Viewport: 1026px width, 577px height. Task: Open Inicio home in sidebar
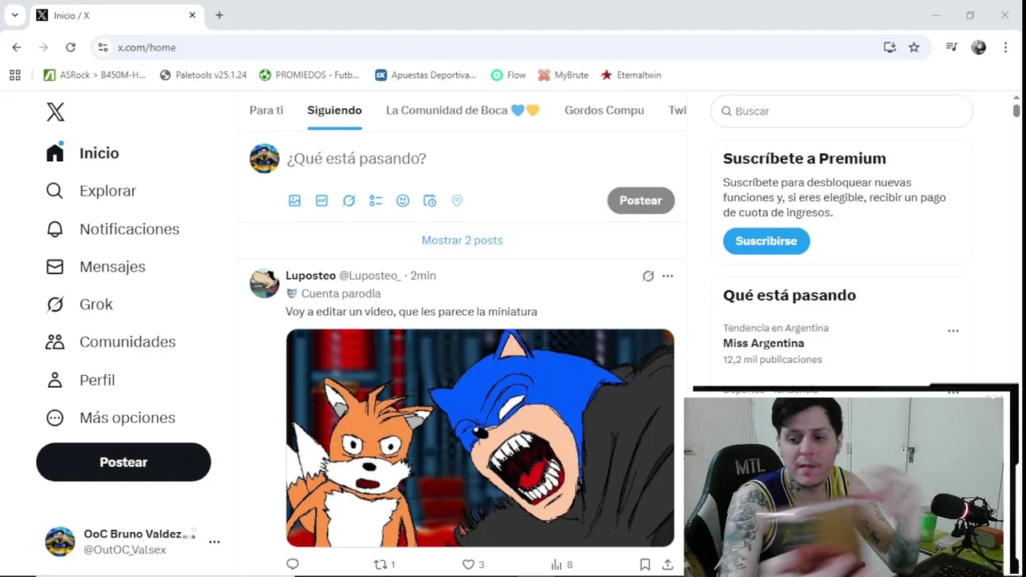coord(83,153)
